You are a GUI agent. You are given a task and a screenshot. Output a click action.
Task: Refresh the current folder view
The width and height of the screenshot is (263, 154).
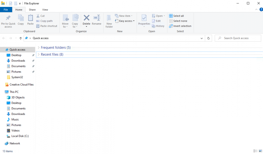(208, 38)
